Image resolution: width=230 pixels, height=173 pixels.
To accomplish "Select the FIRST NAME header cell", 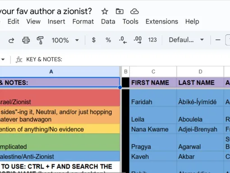I will pos(153,83).
